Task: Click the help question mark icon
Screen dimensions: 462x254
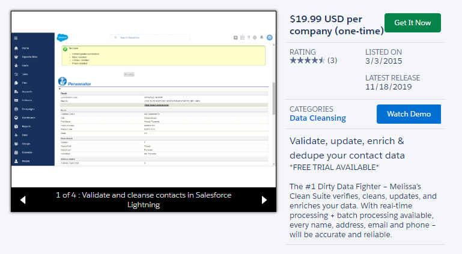Action: [249, 38]
